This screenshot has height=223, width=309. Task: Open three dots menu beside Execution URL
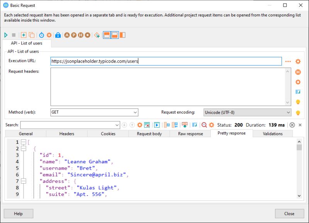pyautogui.click(x=288, y=61)
